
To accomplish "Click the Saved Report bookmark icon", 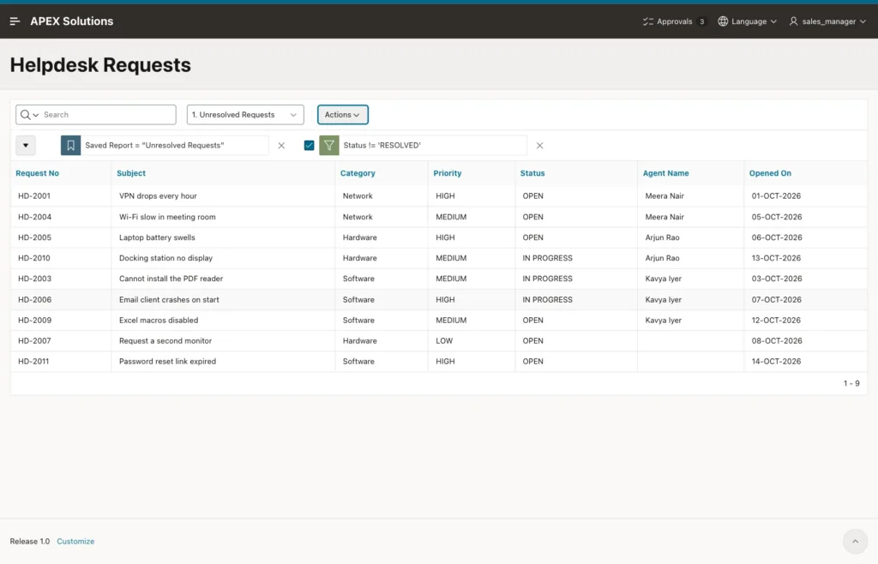I will click(70, 146).
